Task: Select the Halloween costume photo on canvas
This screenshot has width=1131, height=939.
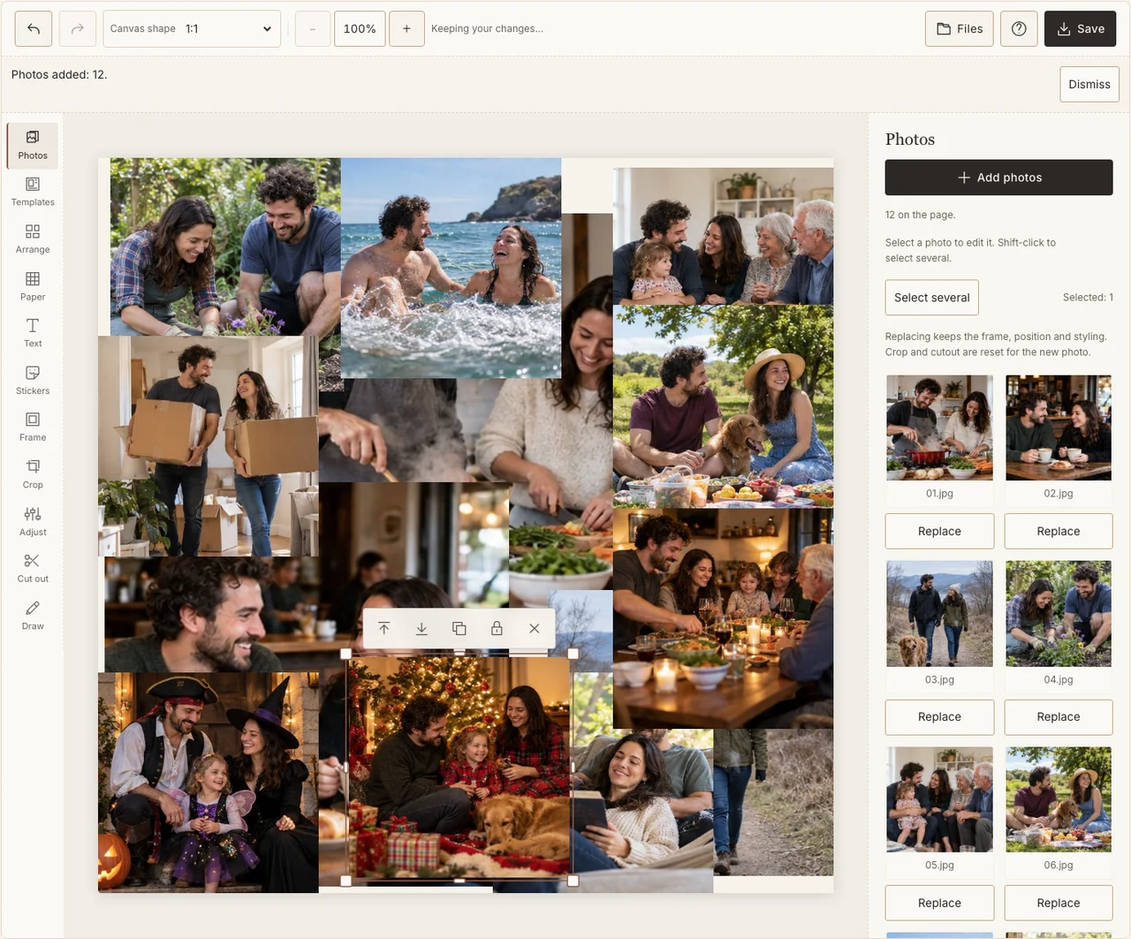Action: coord(209,783)
